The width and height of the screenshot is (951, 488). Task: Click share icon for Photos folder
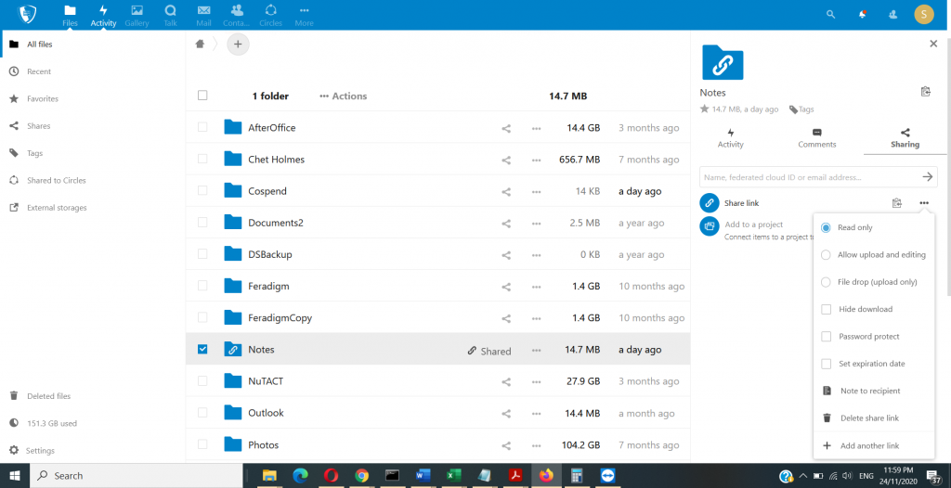pos(506,445)
